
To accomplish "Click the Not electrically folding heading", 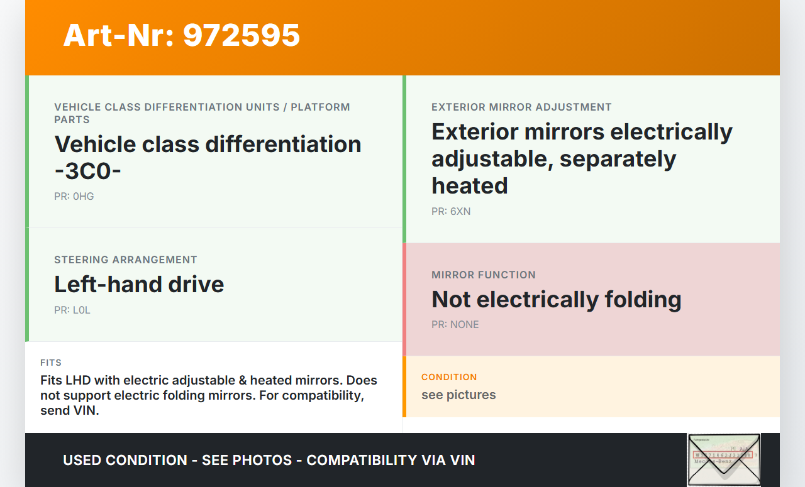I will [556, 300].
